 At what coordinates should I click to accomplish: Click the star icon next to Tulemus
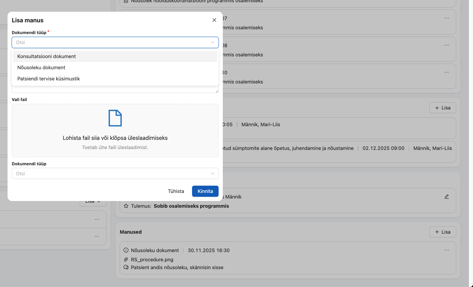click(x=126, y=206)
